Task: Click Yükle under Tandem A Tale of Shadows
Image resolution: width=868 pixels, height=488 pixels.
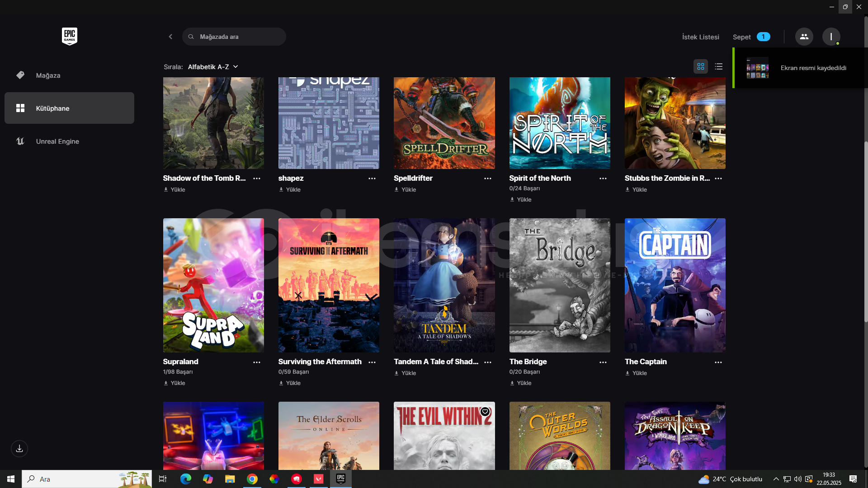Action: tap(406, 373)
